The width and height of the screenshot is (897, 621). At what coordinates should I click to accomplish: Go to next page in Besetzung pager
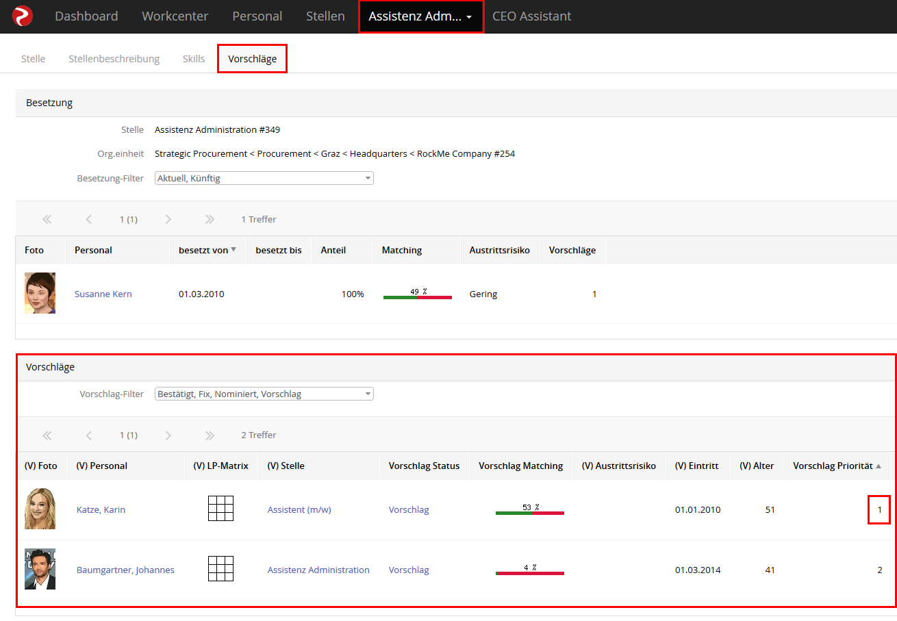point(168,219)
